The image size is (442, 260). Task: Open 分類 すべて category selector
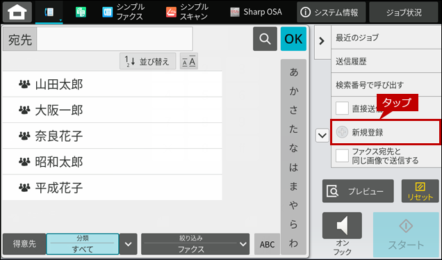pos(83,244)
